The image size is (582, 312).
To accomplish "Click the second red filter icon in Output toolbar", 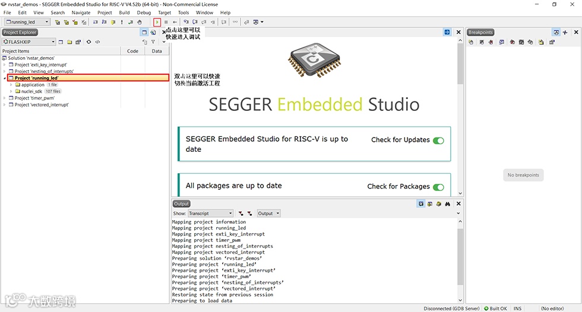I will click(x=250, y=214).
